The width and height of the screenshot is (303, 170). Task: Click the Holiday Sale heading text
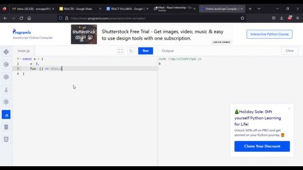[x=258, y=118]
